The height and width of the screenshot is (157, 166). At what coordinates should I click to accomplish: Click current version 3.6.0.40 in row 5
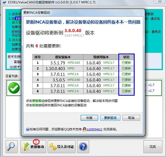(93, 86)
